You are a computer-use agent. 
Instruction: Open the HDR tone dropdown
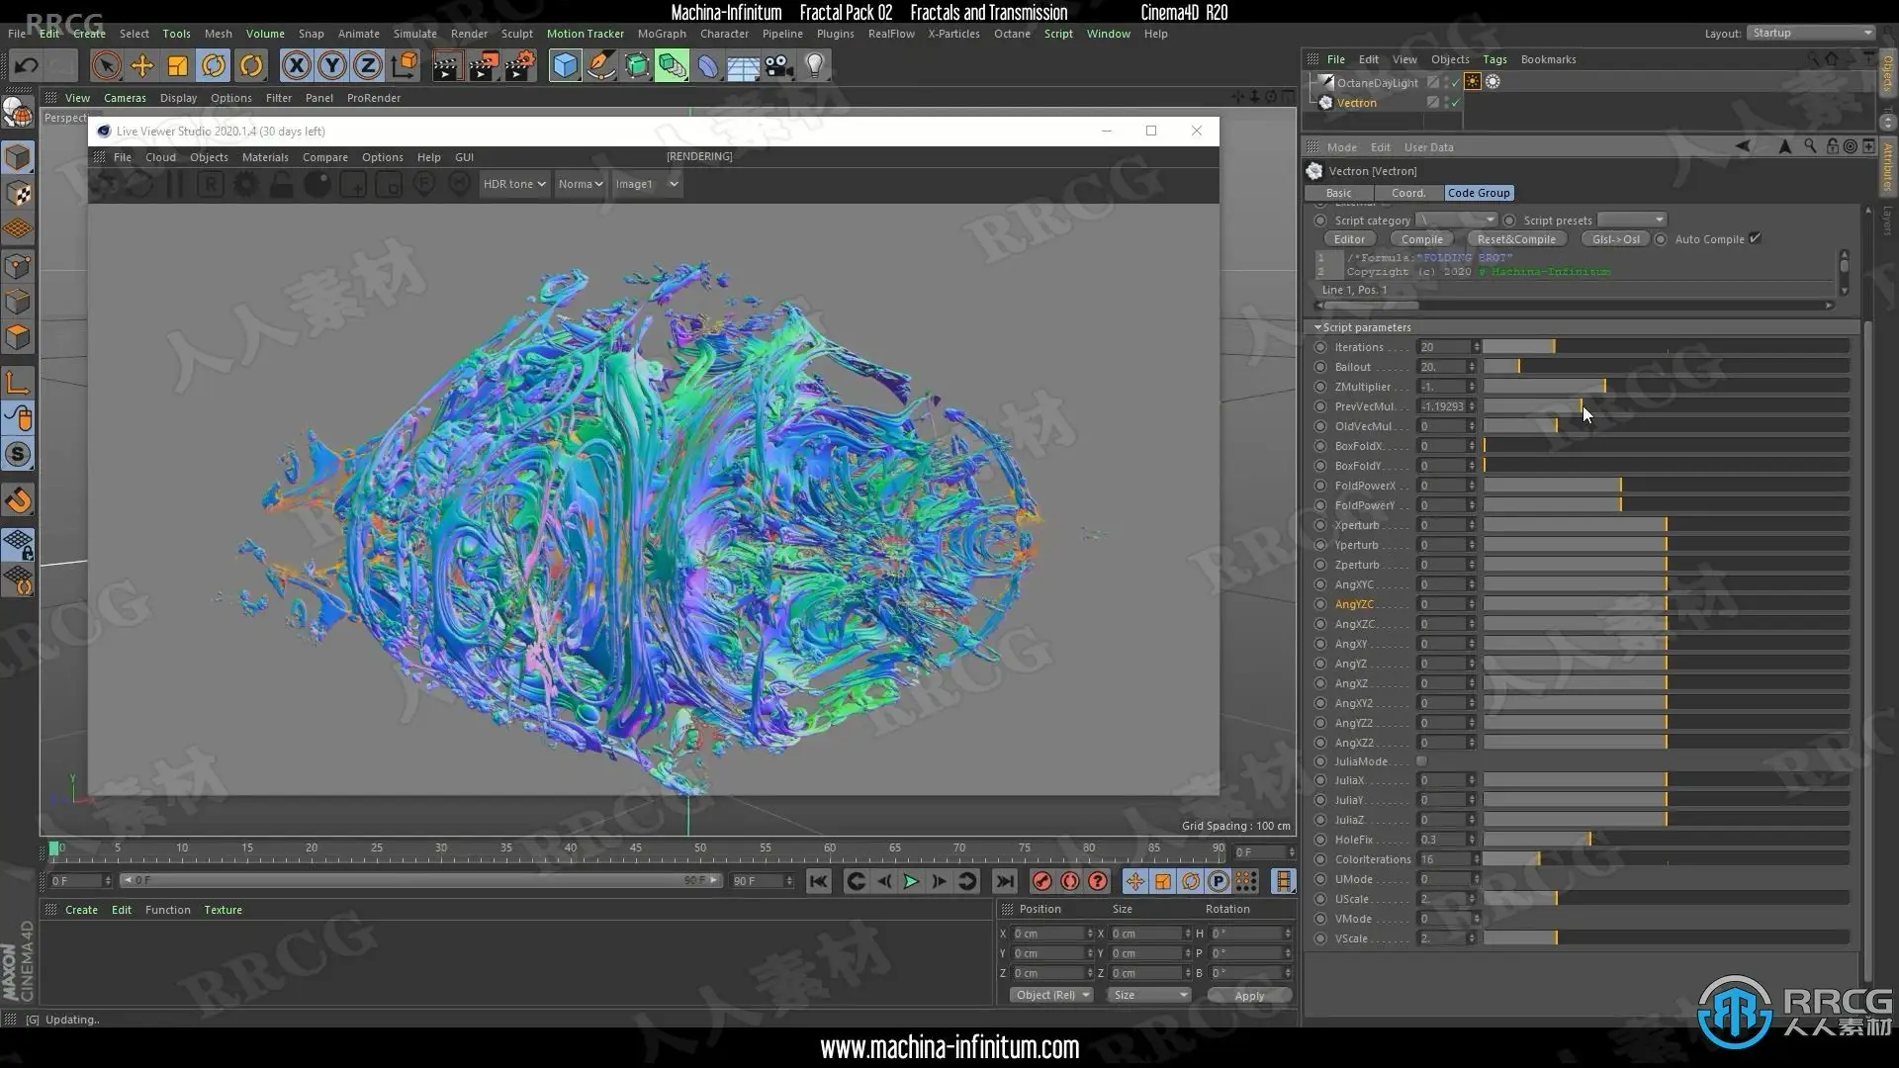513,184
